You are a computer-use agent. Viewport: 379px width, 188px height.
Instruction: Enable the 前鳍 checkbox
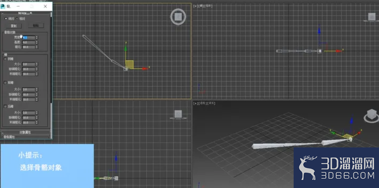tap(5, 83)
